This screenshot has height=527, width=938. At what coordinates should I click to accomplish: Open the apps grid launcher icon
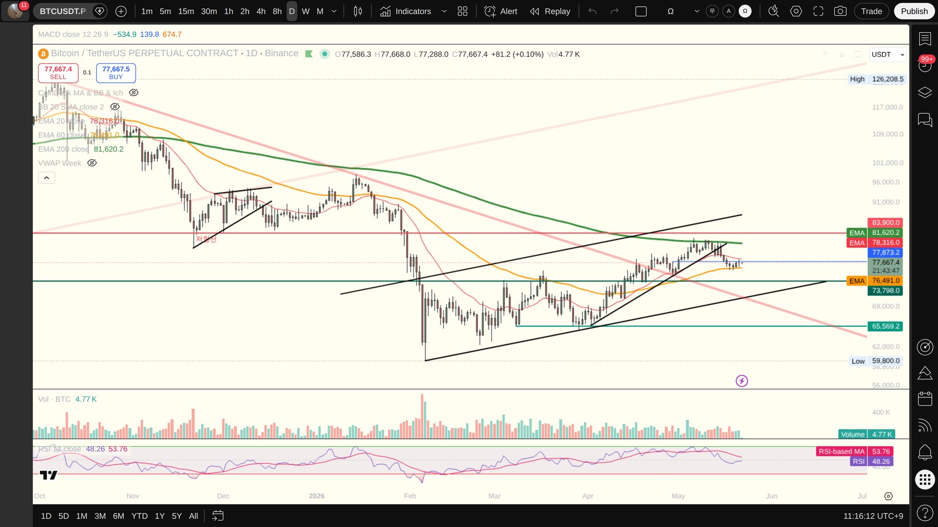[925, 480]
